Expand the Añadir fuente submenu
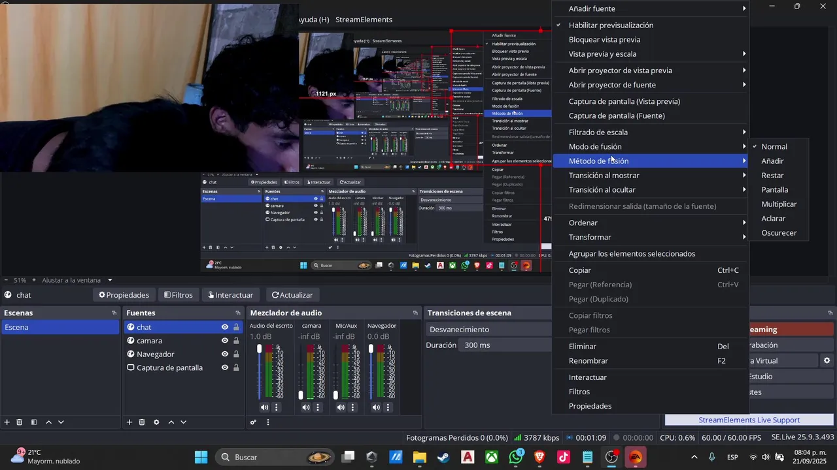 (x=651, y=8)
